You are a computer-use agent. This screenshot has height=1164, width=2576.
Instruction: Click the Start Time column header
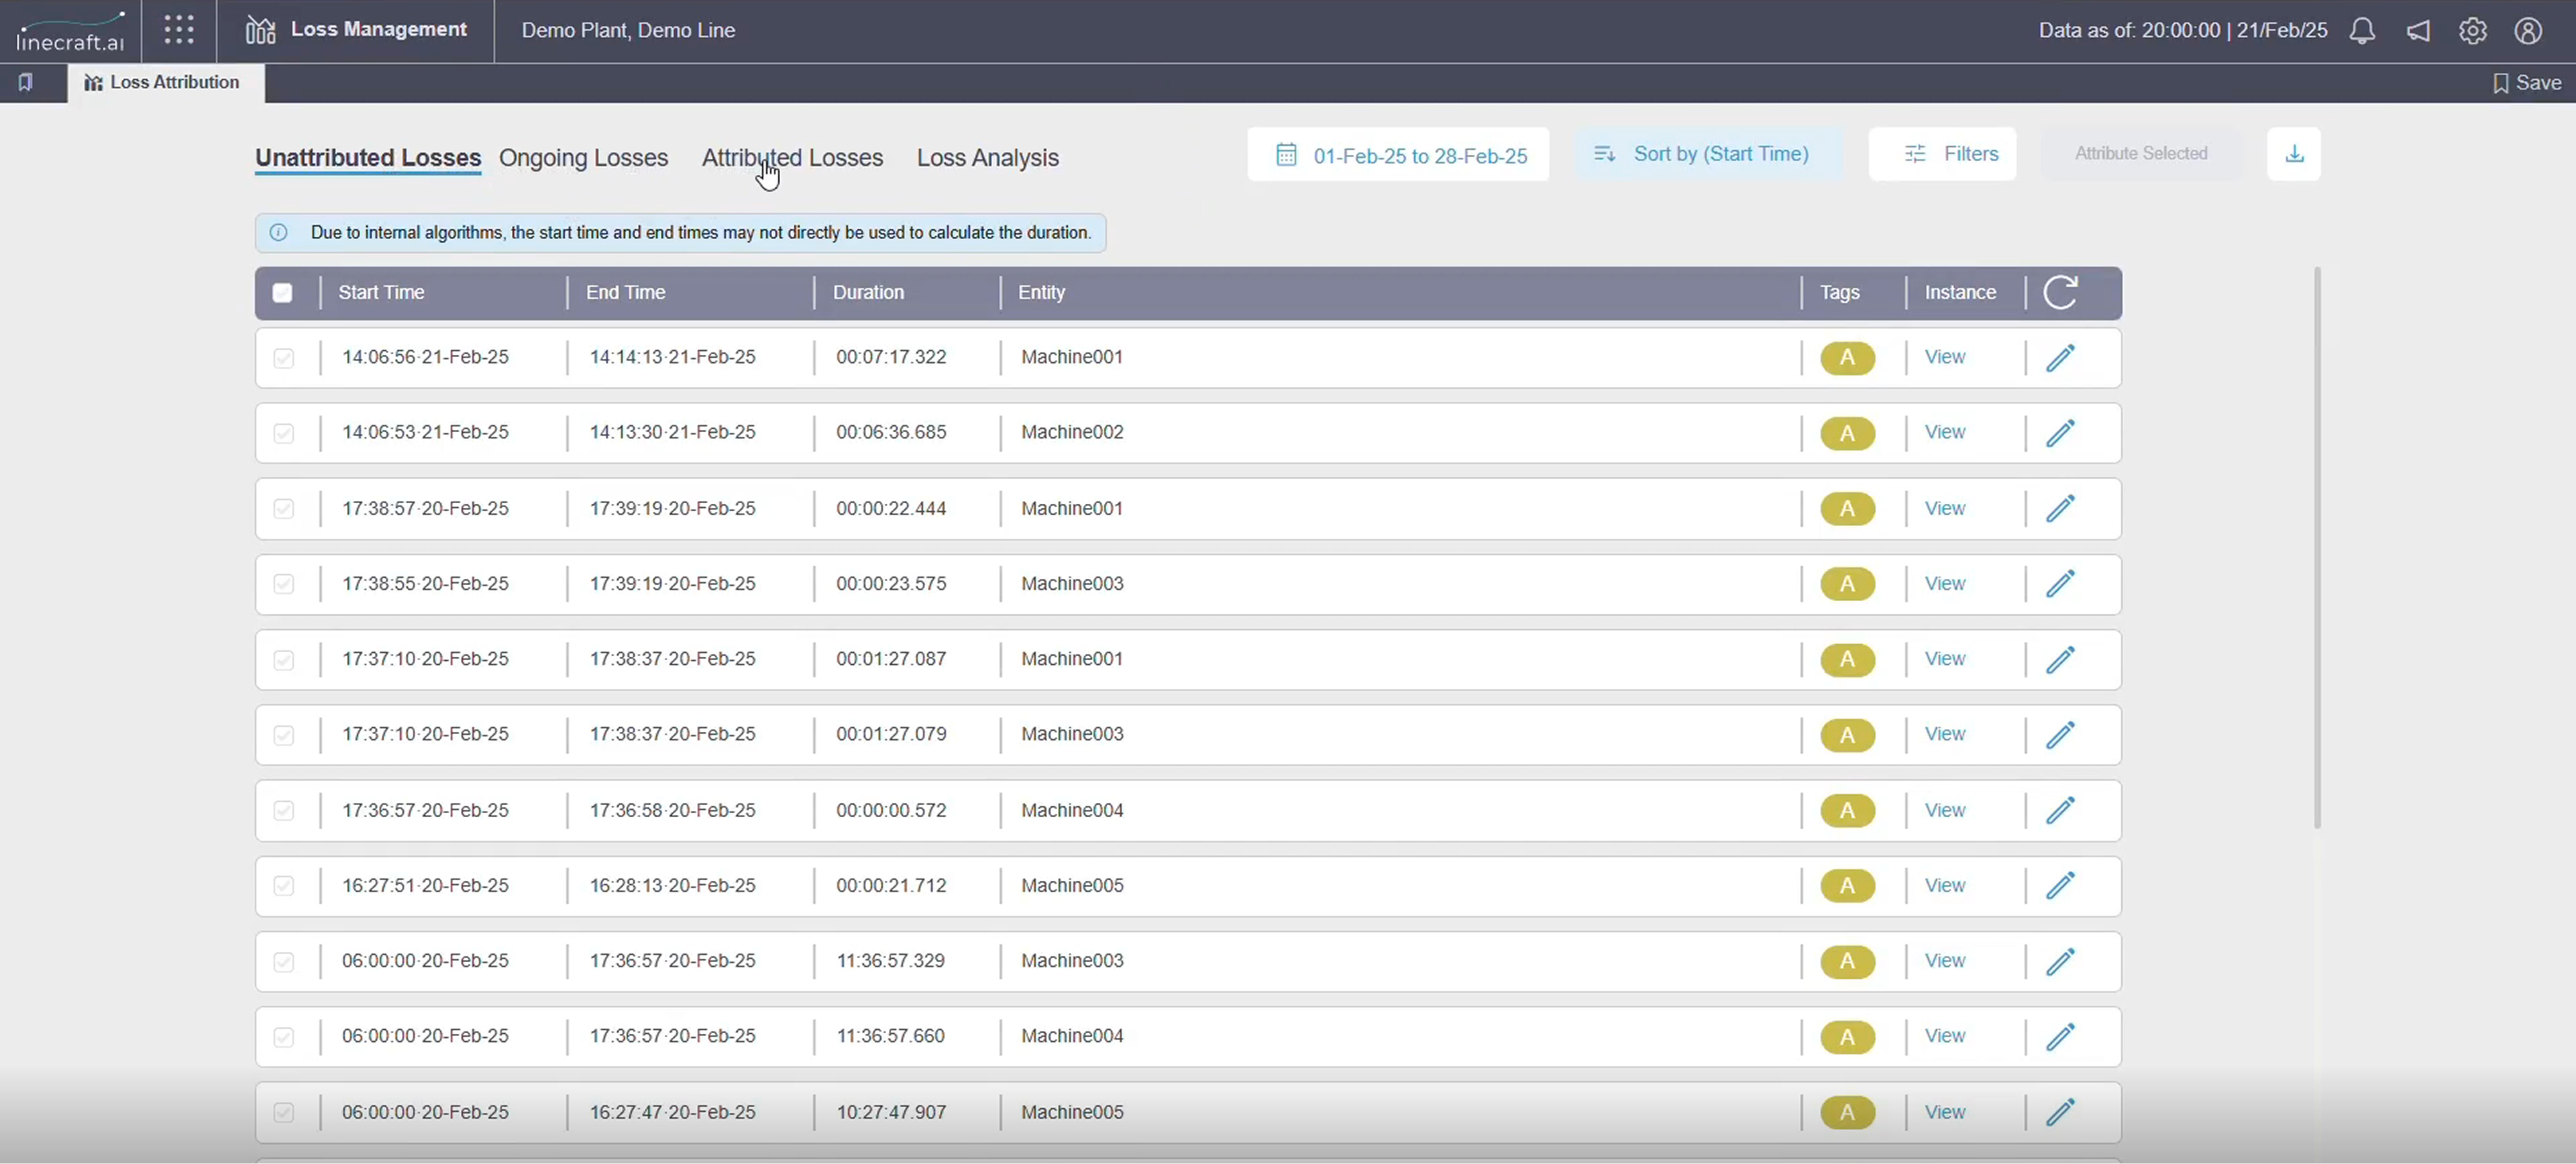tap(381, 293)
